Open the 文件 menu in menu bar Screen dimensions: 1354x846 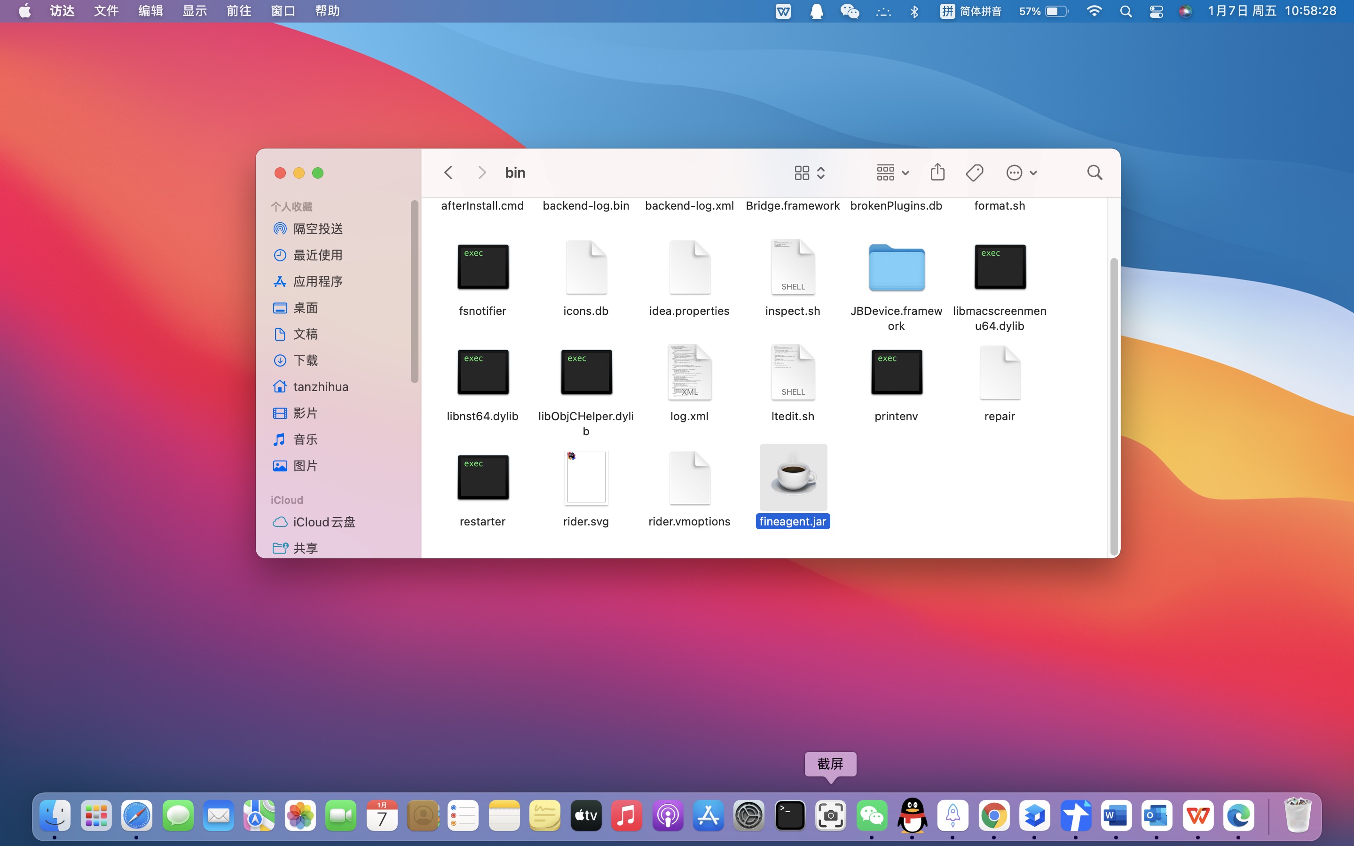coord(106,11)
